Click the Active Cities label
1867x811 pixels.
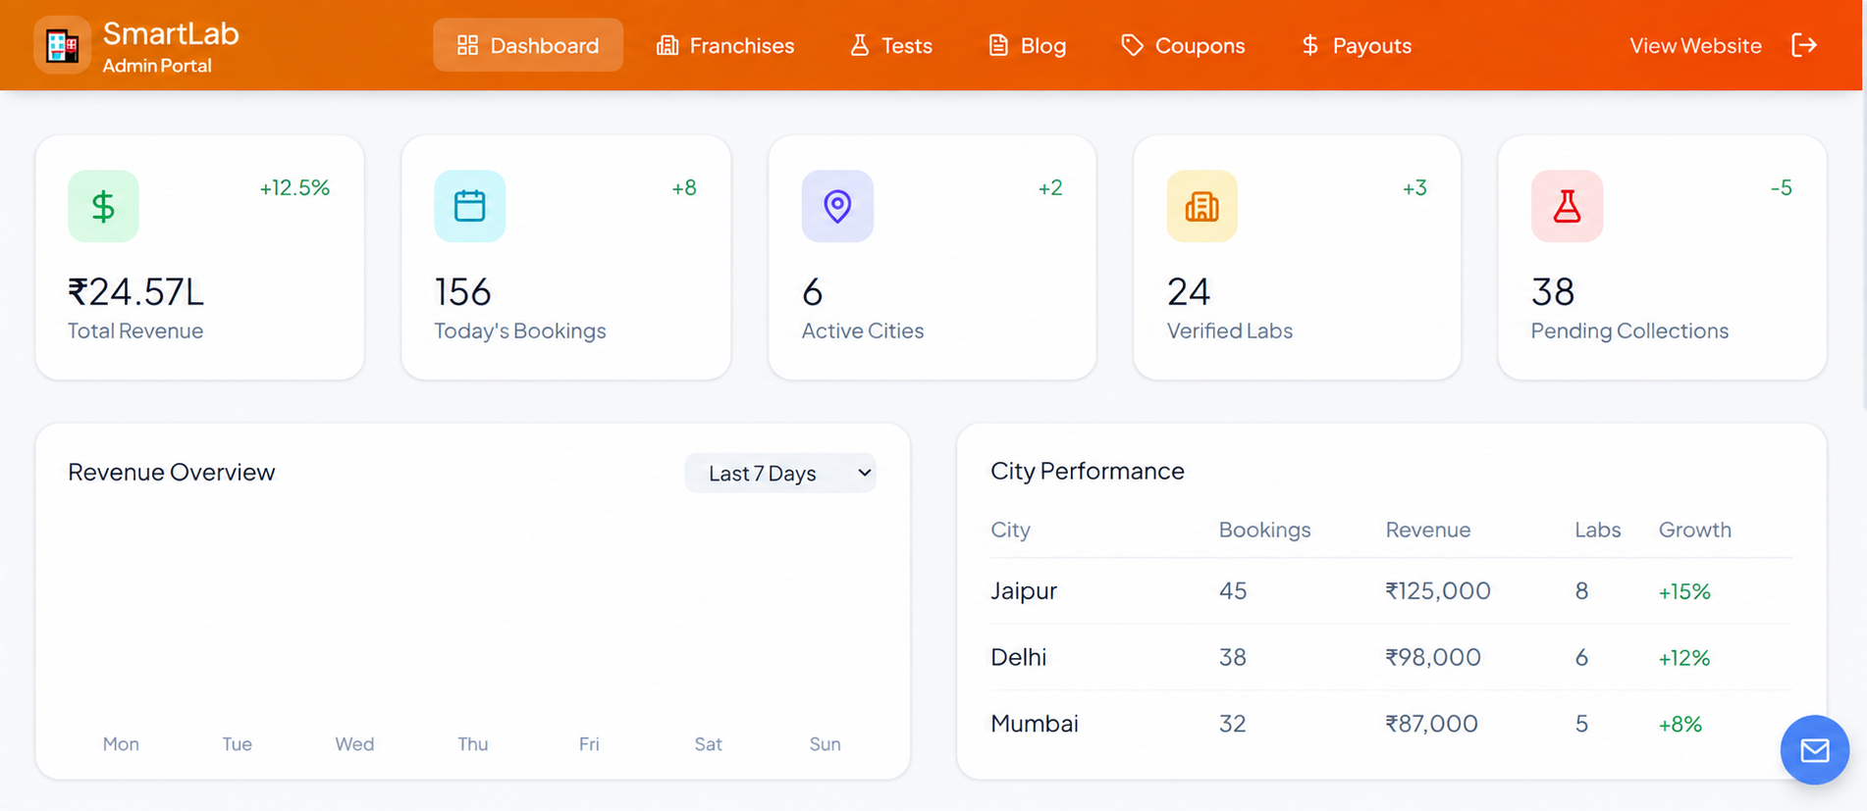(863, 330)
